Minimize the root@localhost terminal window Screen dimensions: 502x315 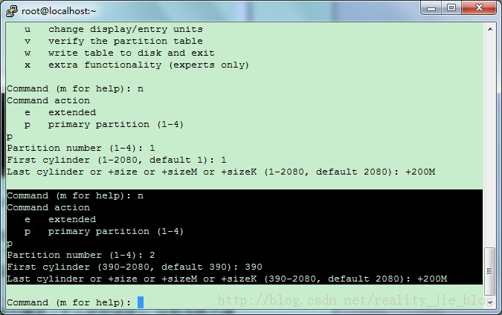(431, 8)
